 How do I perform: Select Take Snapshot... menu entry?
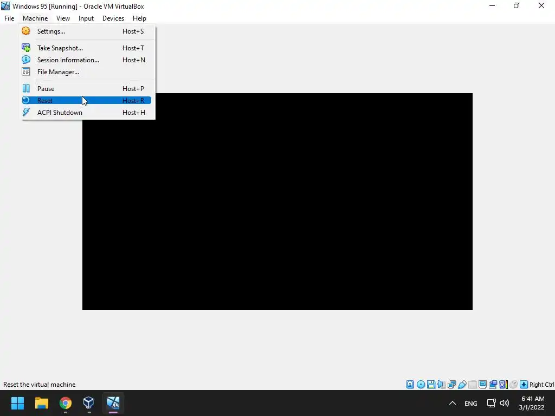pos(86,48)
